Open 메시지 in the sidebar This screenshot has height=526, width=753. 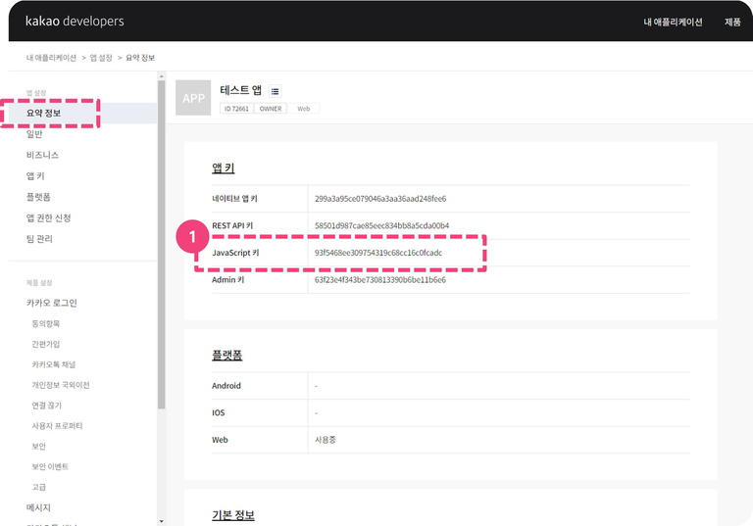[x=38, y=507]
